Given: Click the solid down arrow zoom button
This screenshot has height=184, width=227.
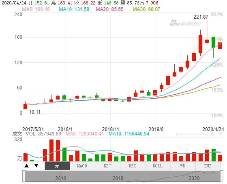Looking at the screenshot, I should coord(36,165).
